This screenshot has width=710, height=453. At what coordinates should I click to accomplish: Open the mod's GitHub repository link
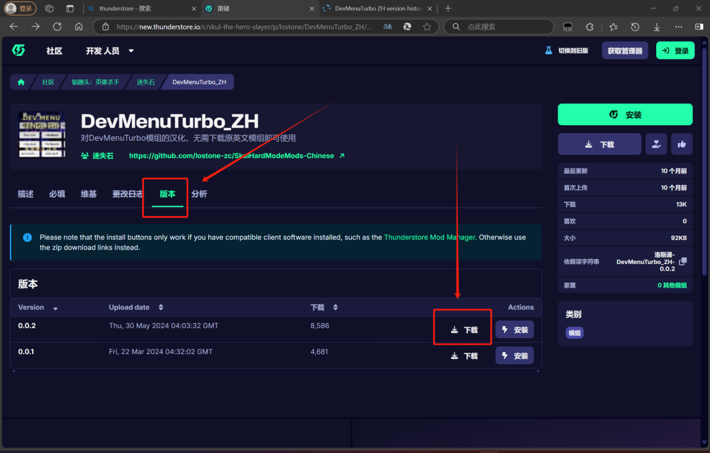237,156
